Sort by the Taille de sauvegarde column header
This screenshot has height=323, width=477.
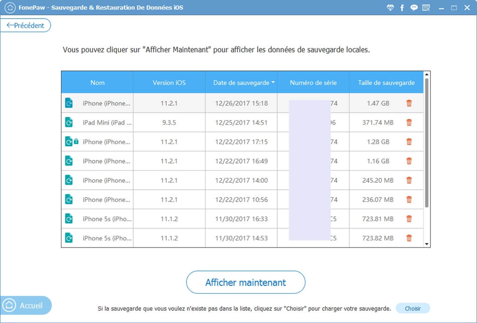(386, 82)
